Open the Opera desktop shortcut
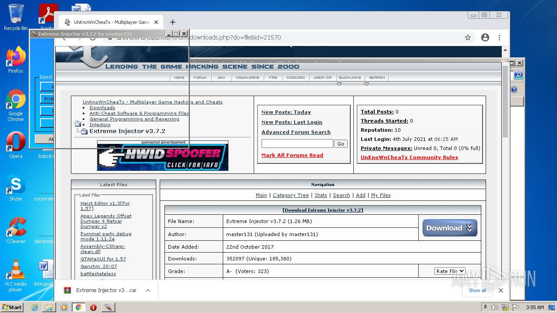This screenshot has width=557, height=313. [16, 145]
